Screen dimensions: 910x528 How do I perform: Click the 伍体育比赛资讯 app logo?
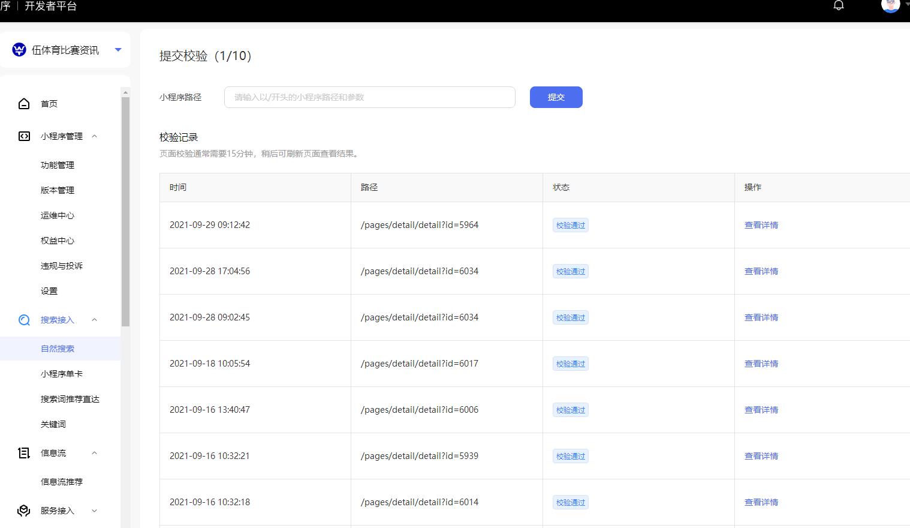click(19, 50)
